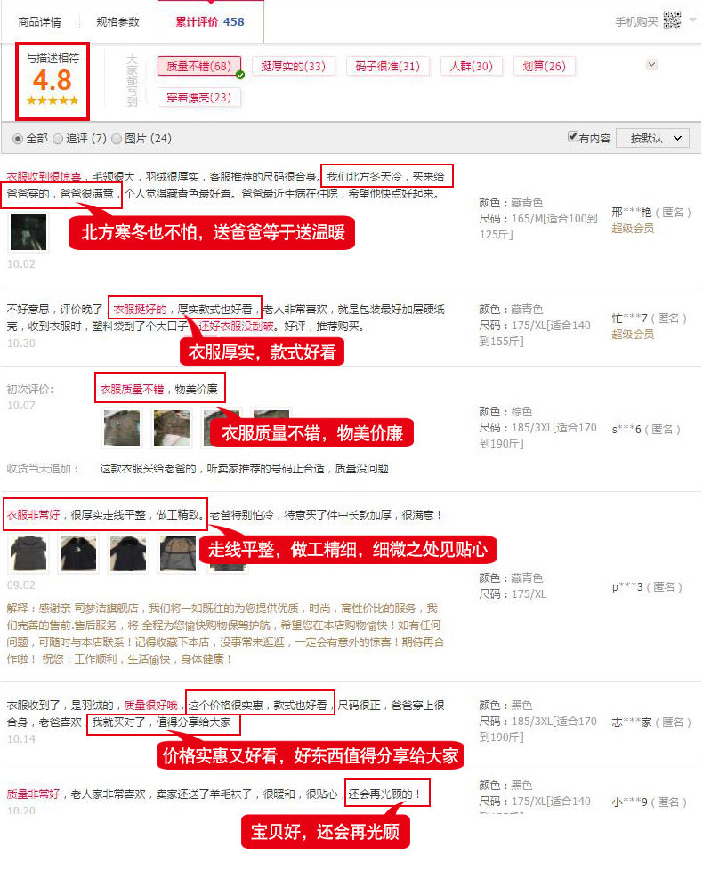Open the 按默认 sort dropdown
Image resolution: width=703 pixels, height=887 pixels.
click(x=652, y=138)
